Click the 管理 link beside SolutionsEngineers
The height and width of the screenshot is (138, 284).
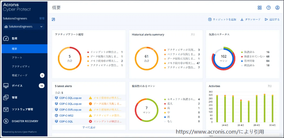point(42,18)
